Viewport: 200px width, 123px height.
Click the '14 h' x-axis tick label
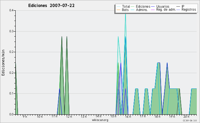pos(98,116)
